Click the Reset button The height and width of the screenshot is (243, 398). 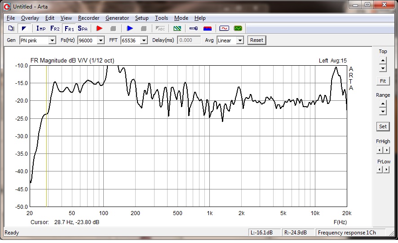coord(256,40)
